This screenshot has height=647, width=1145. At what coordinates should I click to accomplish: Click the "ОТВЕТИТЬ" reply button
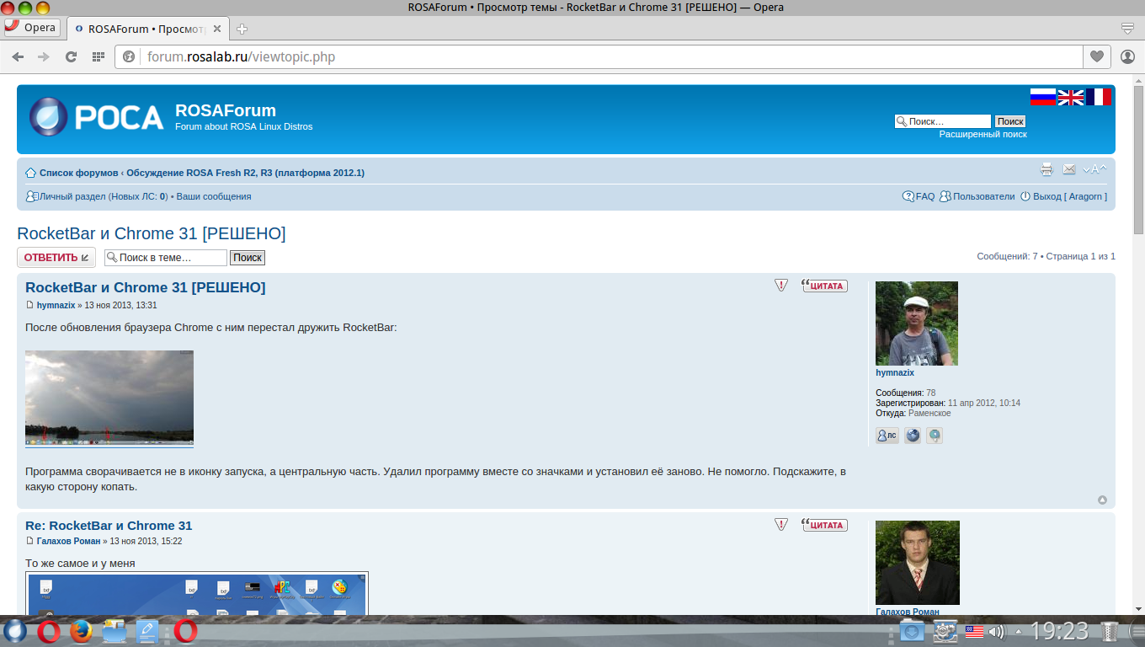click(x=56, y=258)
